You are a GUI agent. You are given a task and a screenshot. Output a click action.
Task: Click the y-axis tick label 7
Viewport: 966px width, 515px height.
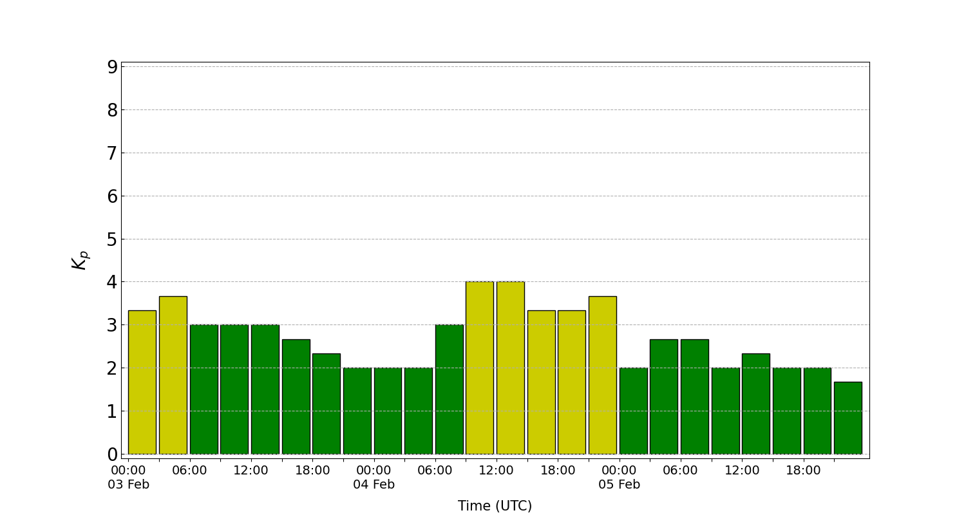(112, 153)
